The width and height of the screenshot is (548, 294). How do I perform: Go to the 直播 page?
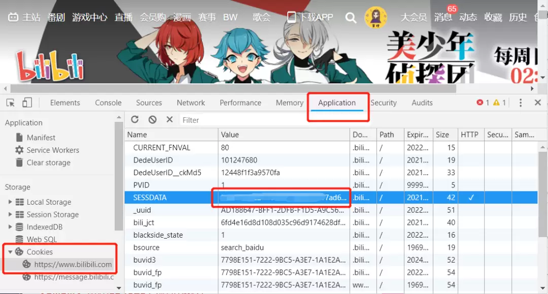pyautogui.click(x=124, y=17)
